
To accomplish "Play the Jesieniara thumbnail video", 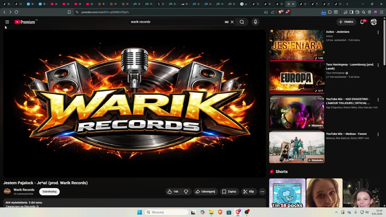I will click(x=297, y=45).
